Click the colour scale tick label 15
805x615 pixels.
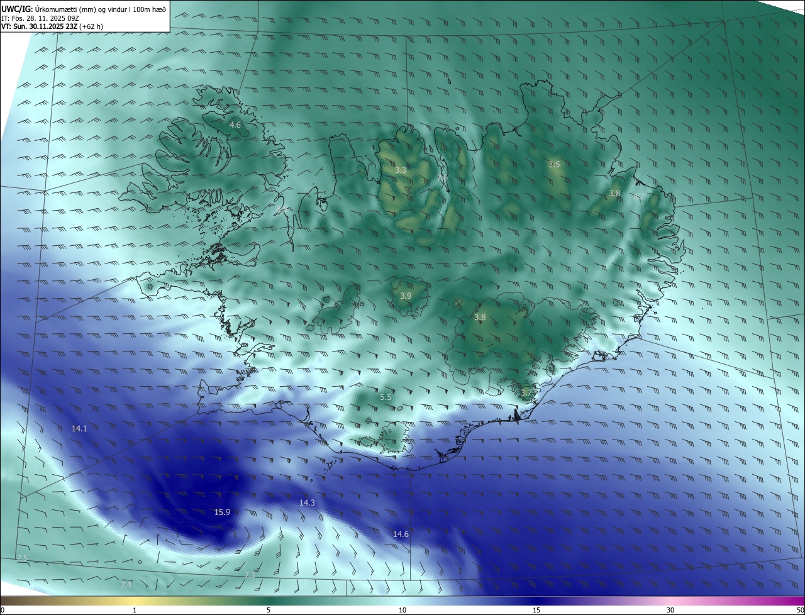536,610
